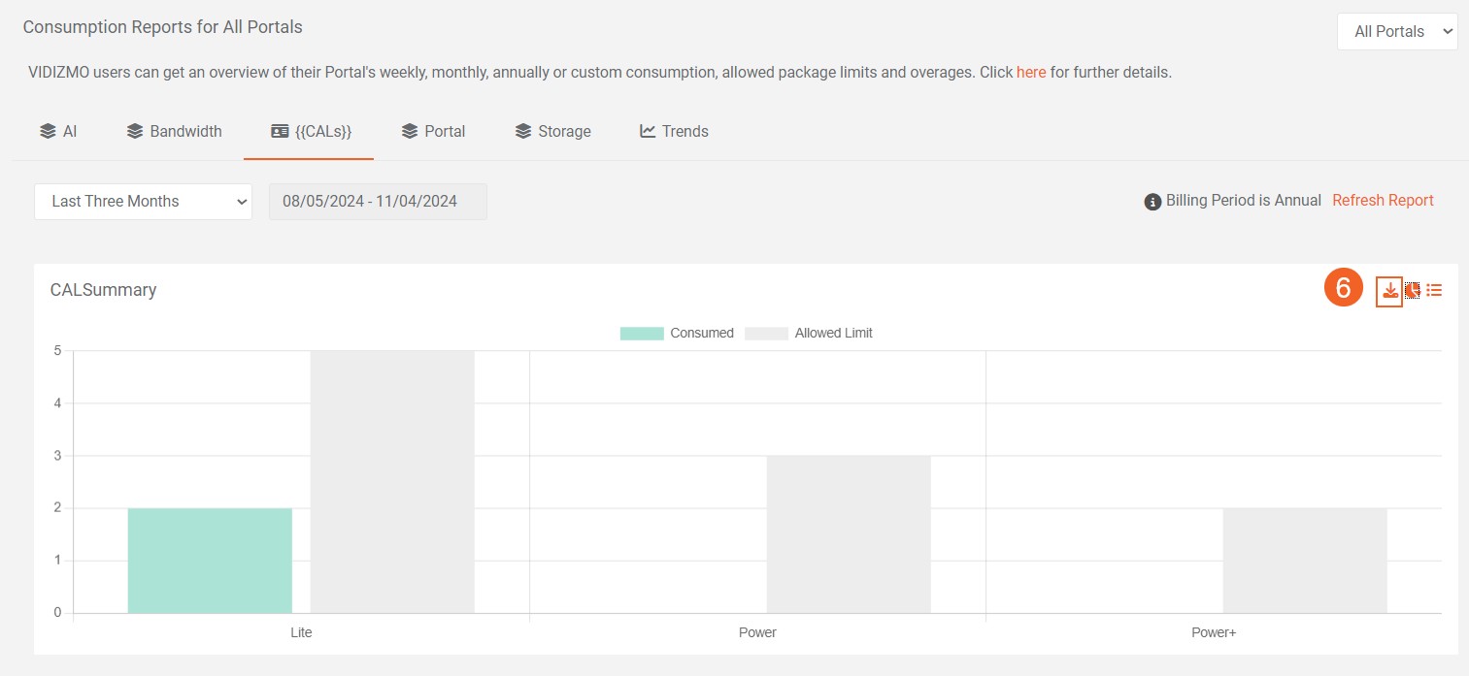Switch to the Bandwidth tab
1469x676 pixels.
point(175,131)
